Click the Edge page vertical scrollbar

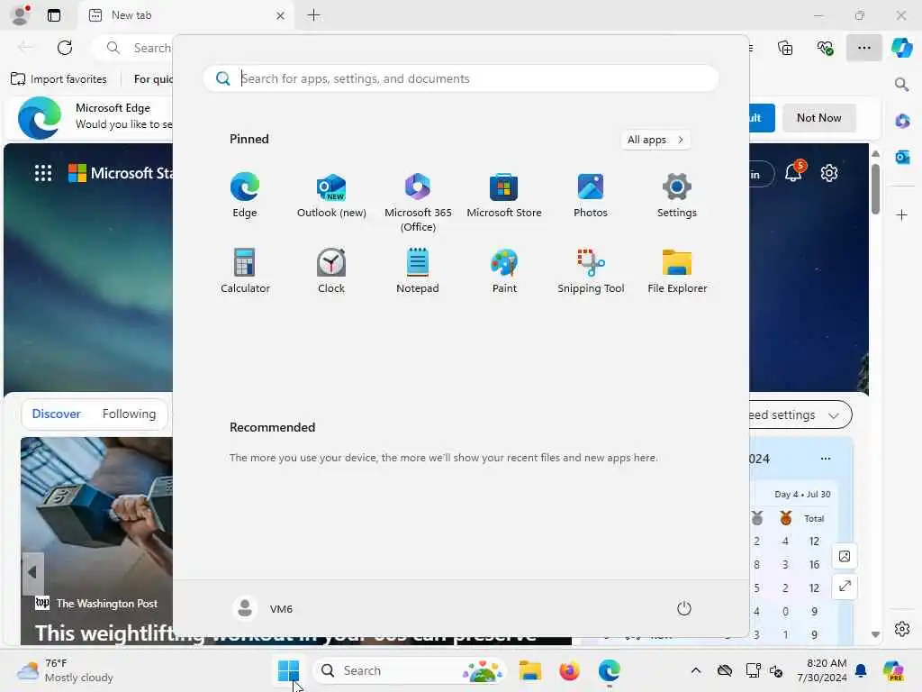point(875,189)
